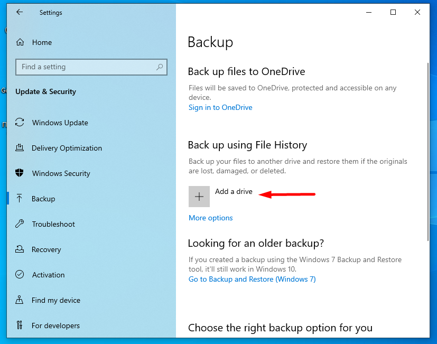
Task: Click the Find my device icon
Action: click(x=20, y=300)
